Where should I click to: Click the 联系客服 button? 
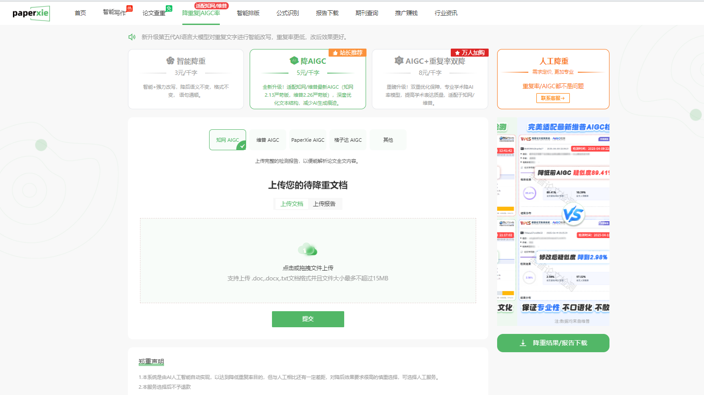pyautogui.click(x=553, y=98)
